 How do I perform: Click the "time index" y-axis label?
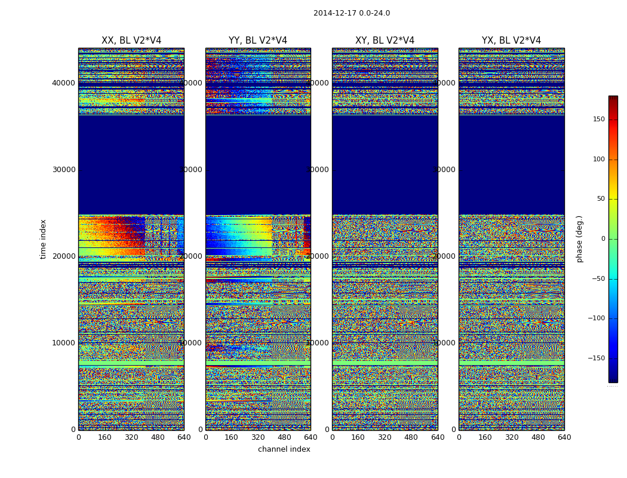pyautogui.click(x=43, y=239)
